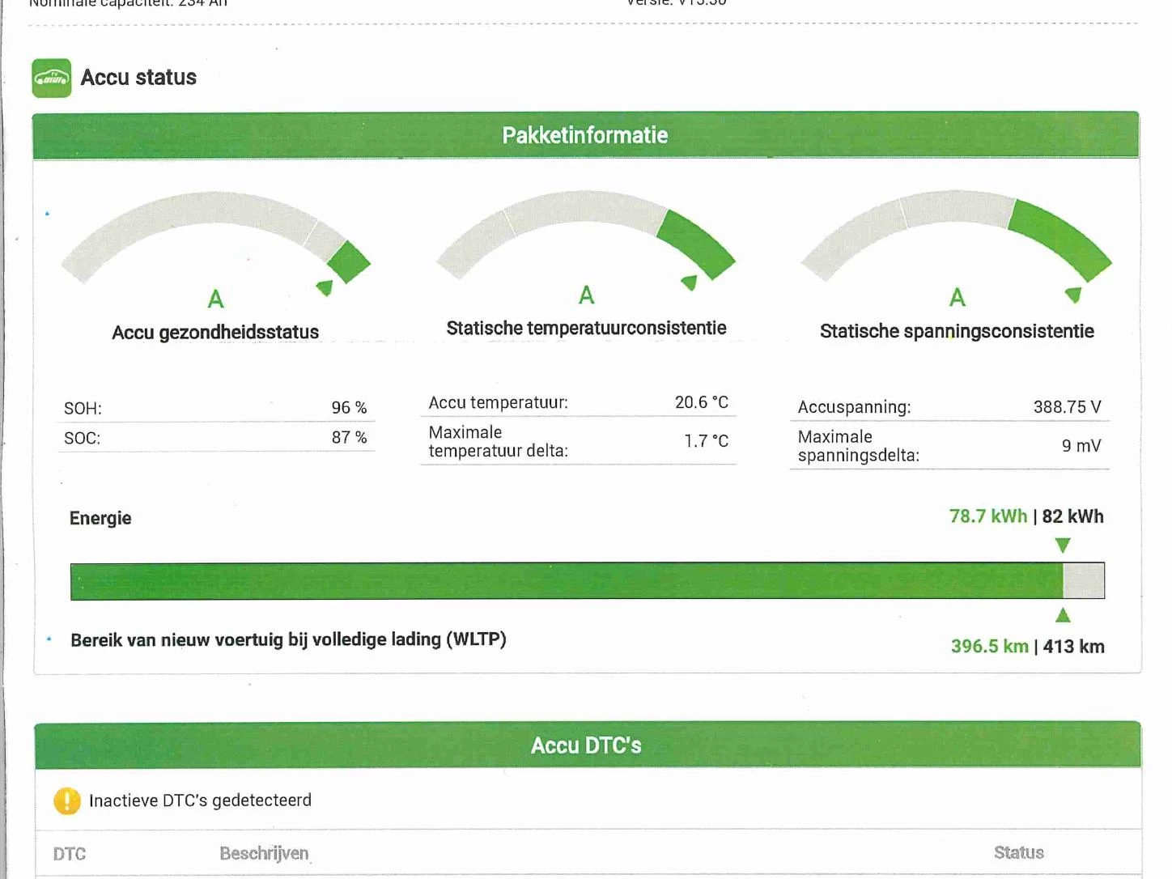Click the down arrow marker above the Energie bar
The image size is (1172, 879).
pos(1064,546)
